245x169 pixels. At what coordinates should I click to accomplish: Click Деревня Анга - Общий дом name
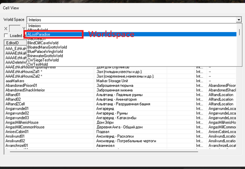click(x=119, y=127)
